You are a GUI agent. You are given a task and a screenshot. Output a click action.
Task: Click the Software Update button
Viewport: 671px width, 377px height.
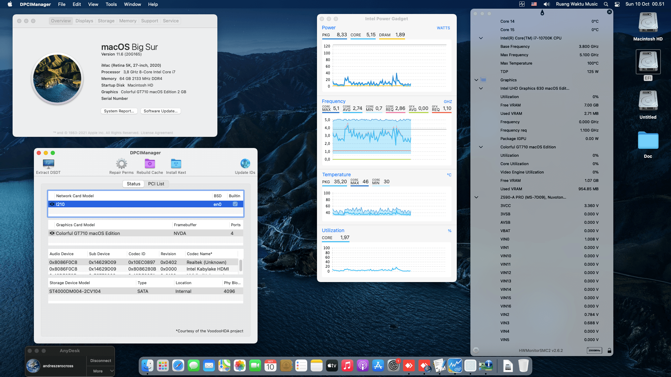160,111
